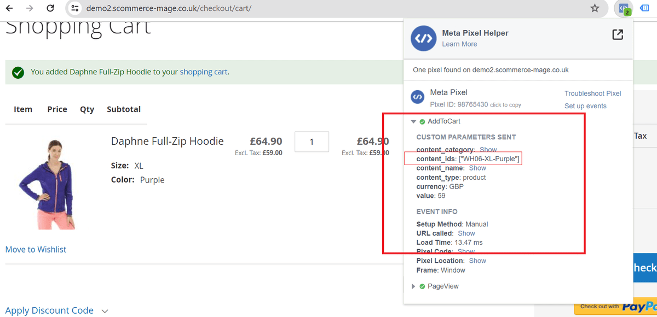Reload the page with refresh icon

click(50, 8)
